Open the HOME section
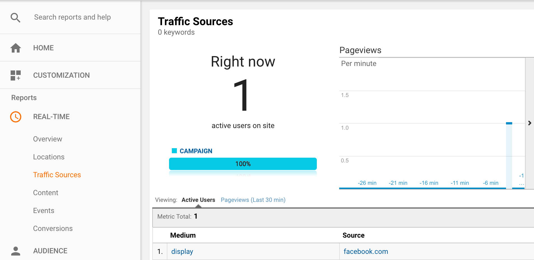Image resolution: width=534 pixels, height=260 pixels. [x=43, y=48]
